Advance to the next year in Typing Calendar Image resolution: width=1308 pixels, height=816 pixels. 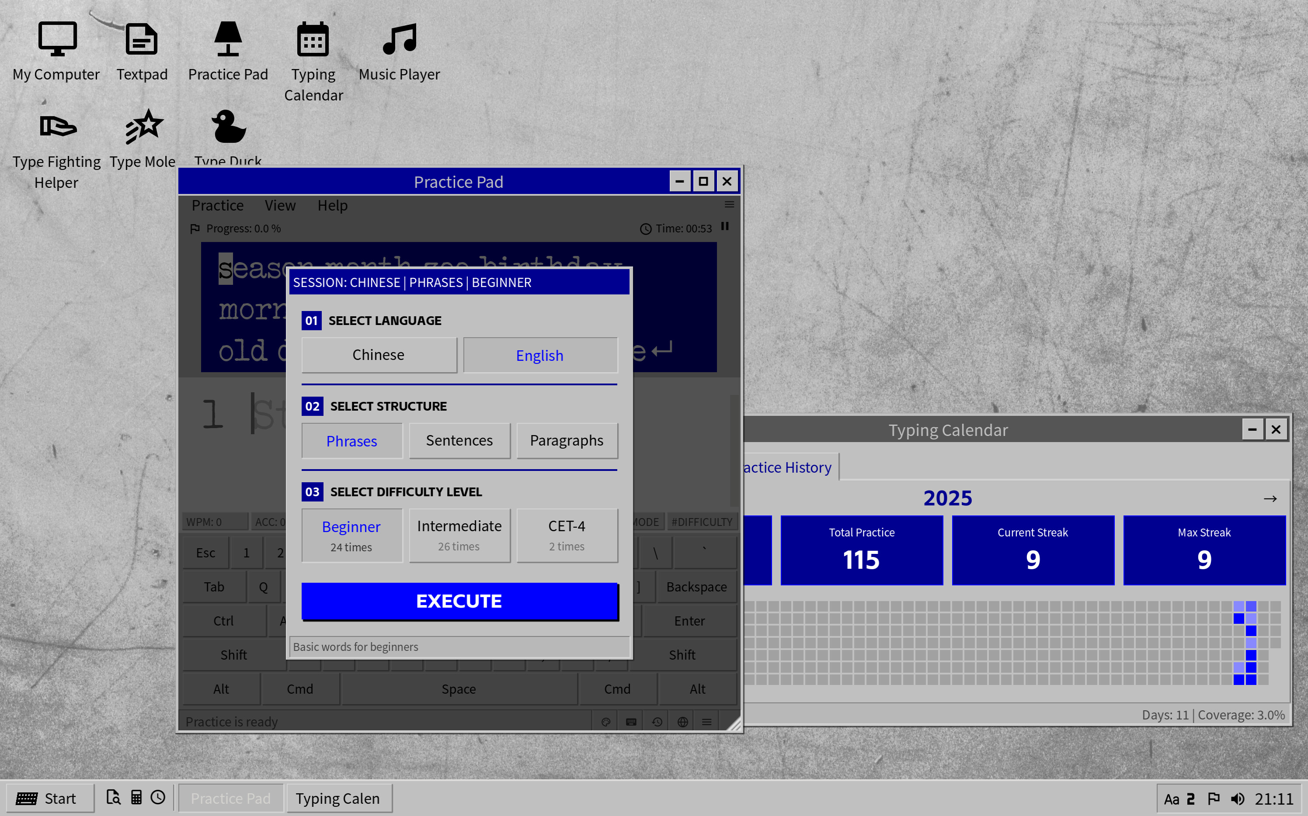point(1270,498)
